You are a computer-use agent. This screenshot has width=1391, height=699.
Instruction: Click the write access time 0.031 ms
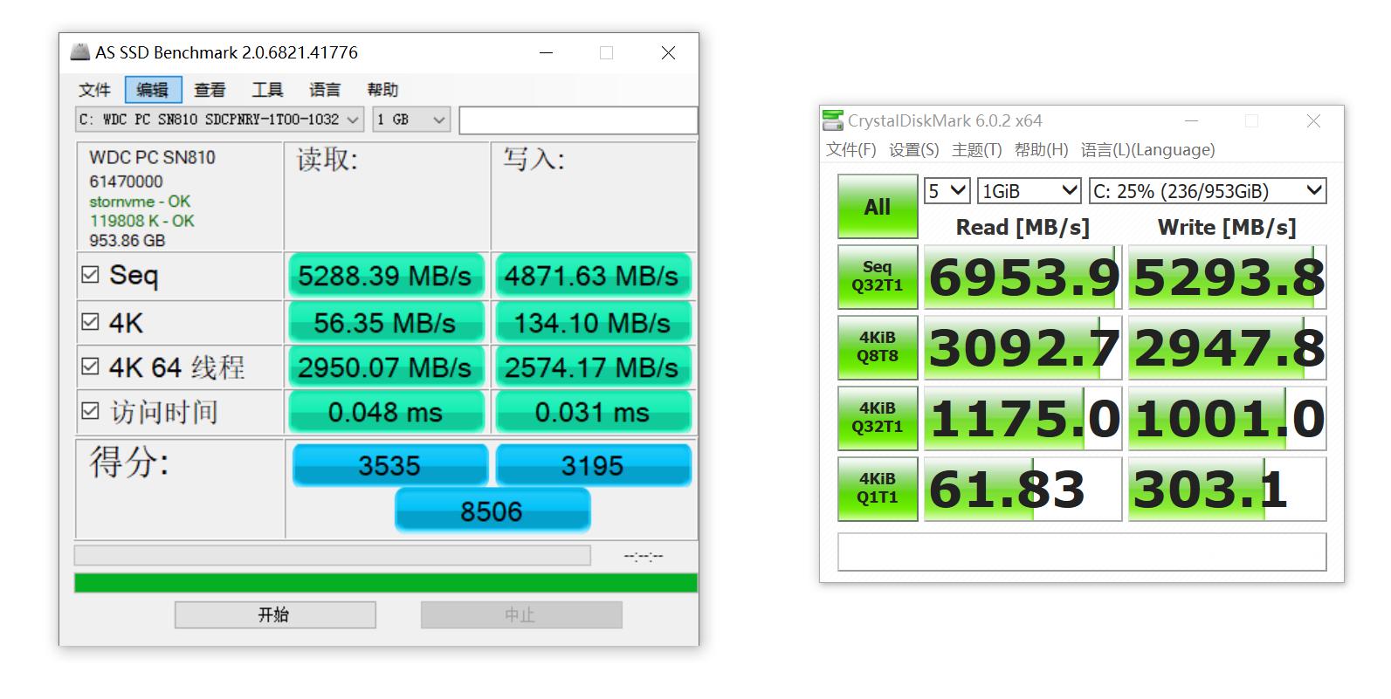(x=592, y=412)
